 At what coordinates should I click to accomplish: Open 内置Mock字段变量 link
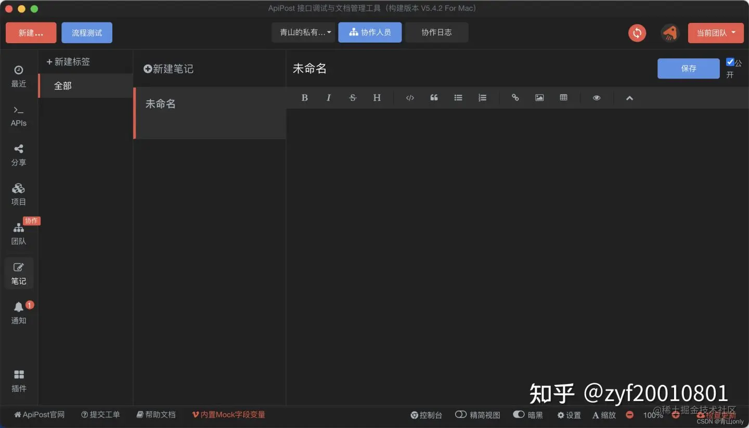229,414
